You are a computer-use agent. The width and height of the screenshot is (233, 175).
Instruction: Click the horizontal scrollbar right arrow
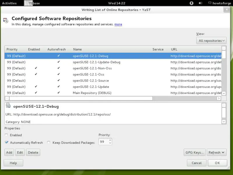tap(219, 98)
